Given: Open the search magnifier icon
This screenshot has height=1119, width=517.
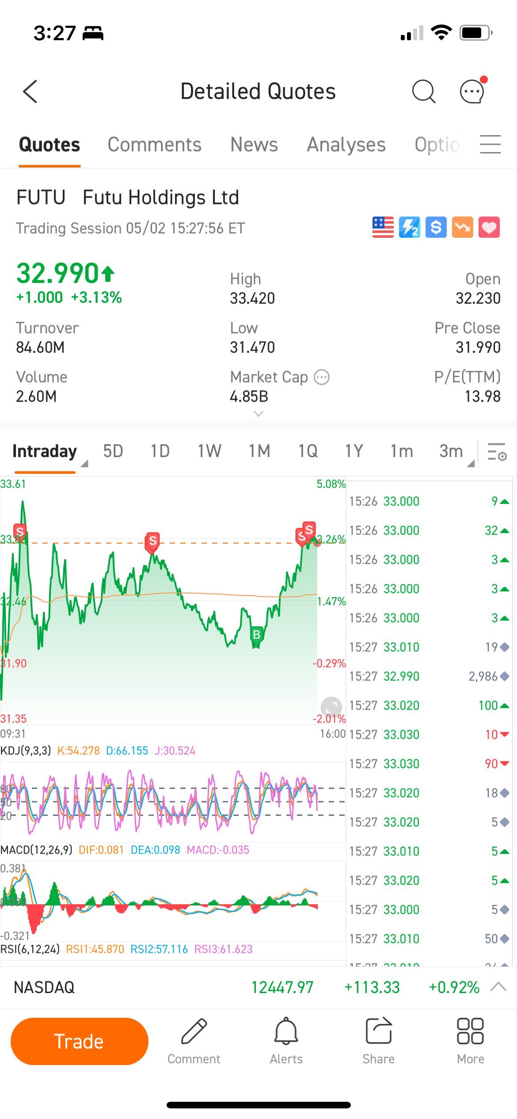Looking at the screenshot, I should point(424,91).
